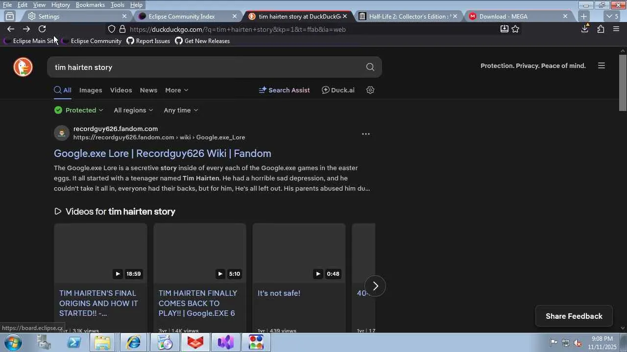Expand the Protected safe search dropdown
Viewport: 627px width, 352px height.
coord(79,110)
